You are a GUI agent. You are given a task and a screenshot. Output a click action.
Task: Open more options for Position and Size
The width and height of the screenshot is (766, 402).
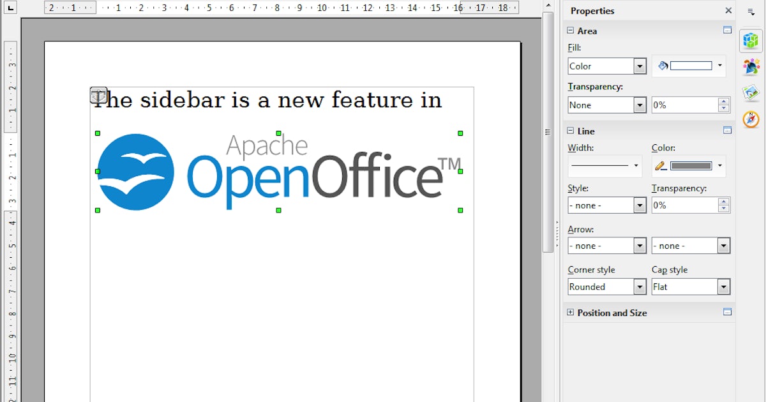(727, 312)
